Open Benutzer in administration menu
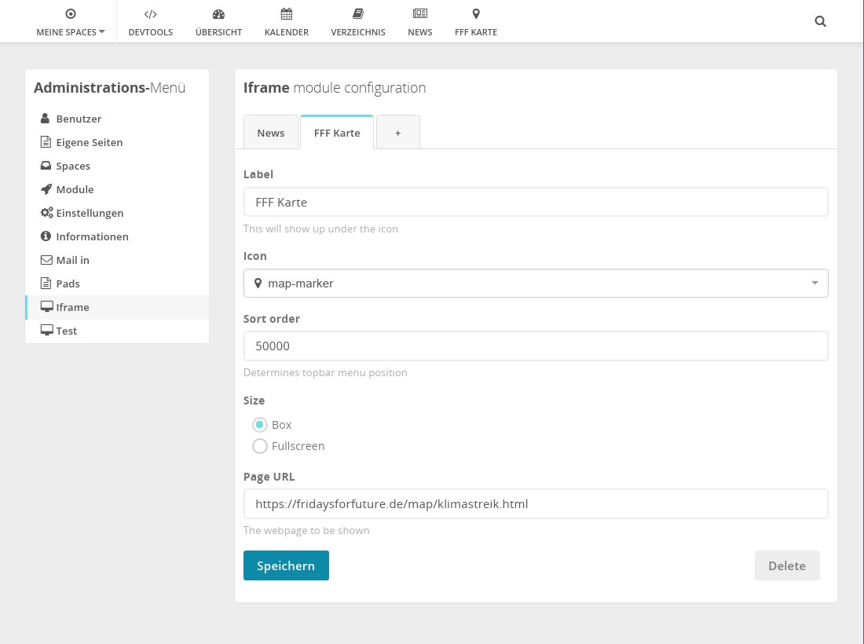 (x=117, y=119)
